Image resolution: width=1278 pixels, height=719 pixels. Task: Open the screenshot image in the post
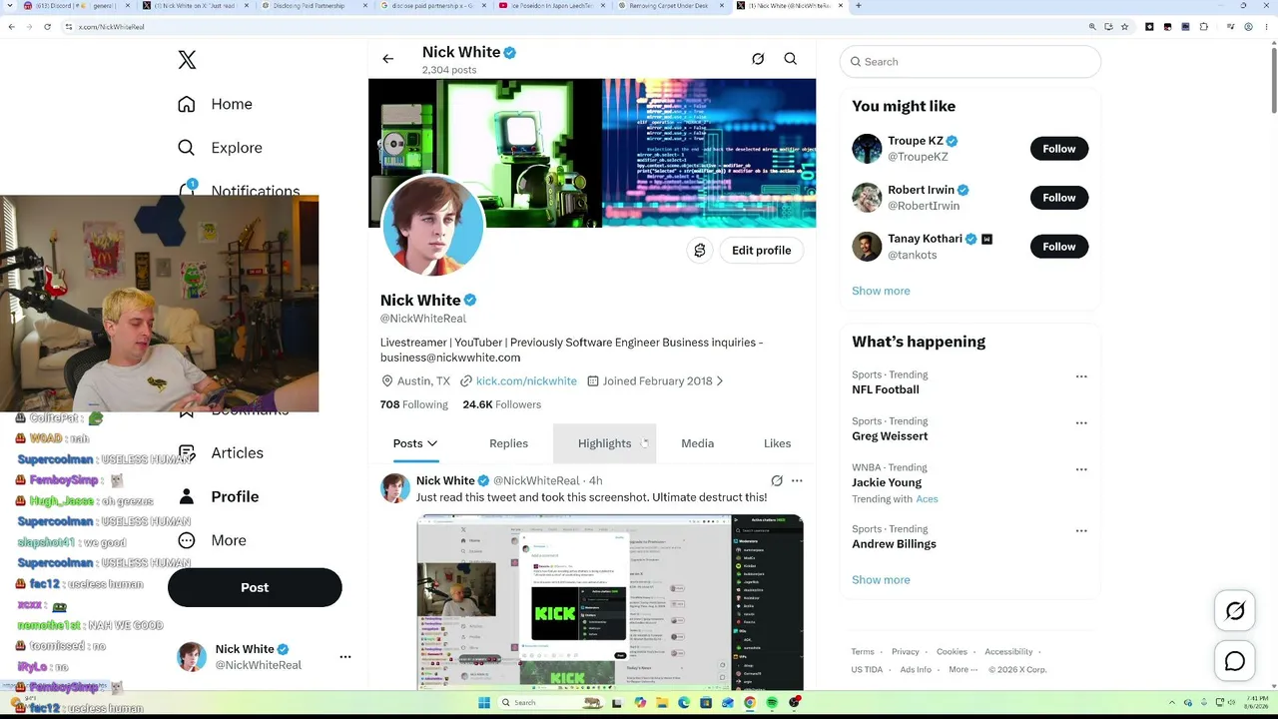(x=610, y=602)
